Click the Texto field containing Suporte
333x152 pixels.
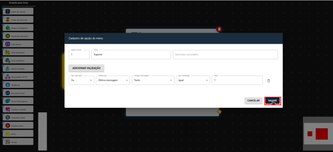point(131,55)
